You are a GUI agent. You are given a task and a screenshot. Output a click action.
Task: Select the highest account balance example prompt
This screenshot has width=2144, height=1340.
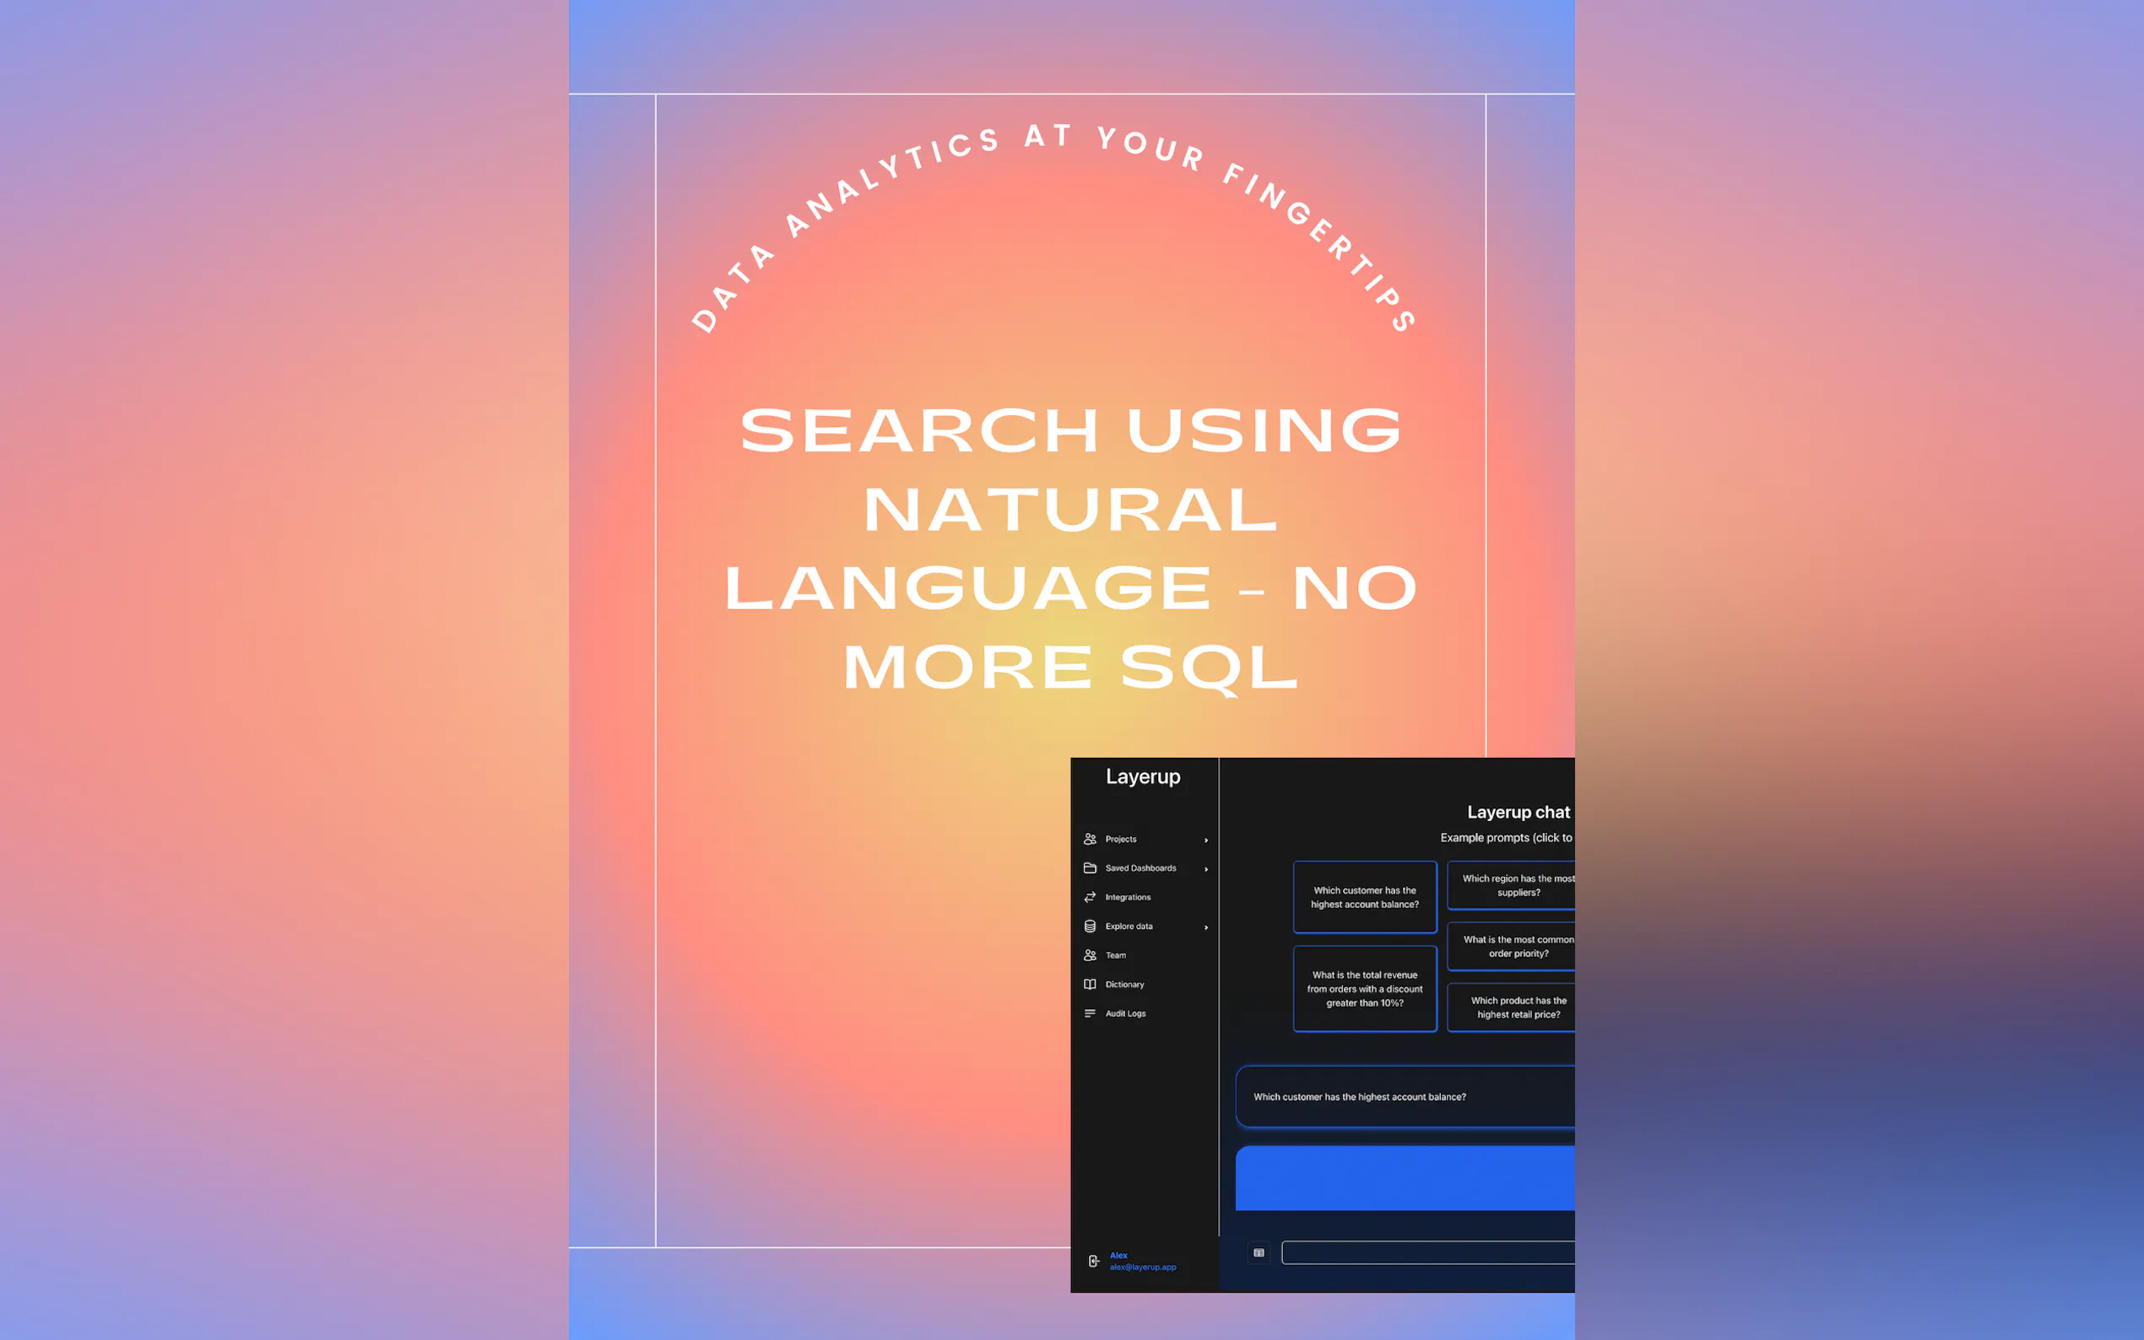pyautogui.click(x=1364, y=897)
